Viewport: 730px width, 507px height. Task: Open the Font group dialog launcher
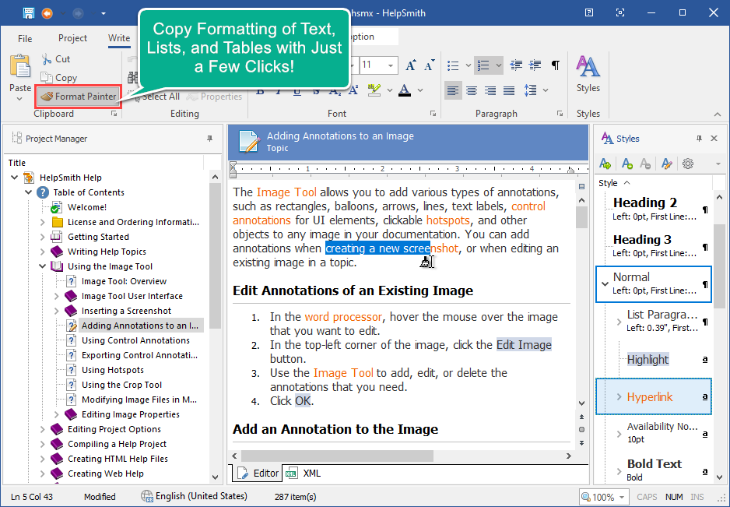433,114
